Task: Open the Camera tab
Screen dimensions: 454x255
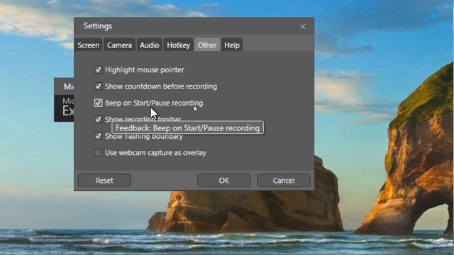Action: point(119,45)
